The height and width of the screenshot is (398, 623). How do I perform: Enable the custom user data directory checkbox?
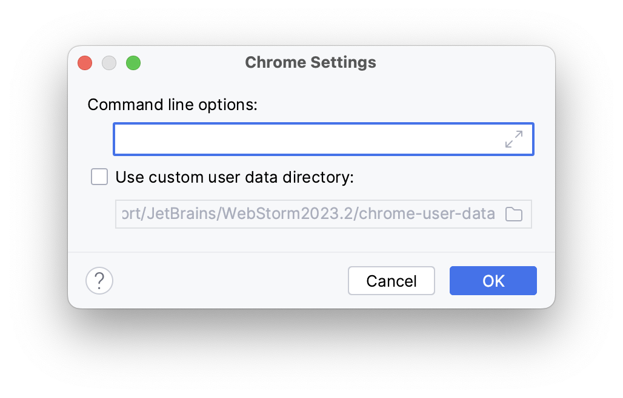click(x=99, y=177)
